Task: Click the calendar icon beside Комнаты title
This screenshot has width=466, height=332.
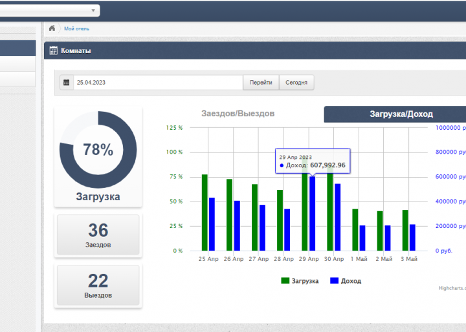Action: pyautogui.click(x=54, y=50)
